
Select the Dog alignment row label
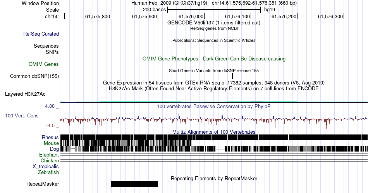(55, 149)
